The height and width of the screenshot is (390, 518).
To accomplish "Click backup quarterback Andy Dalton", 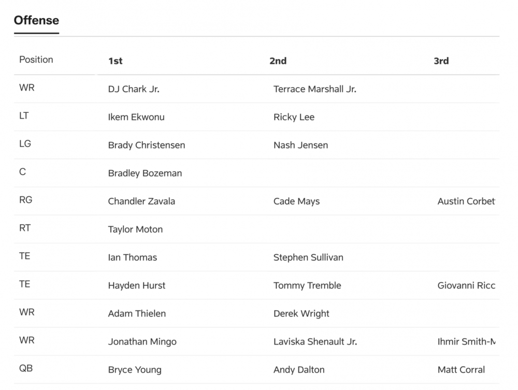I will (299, 370).
